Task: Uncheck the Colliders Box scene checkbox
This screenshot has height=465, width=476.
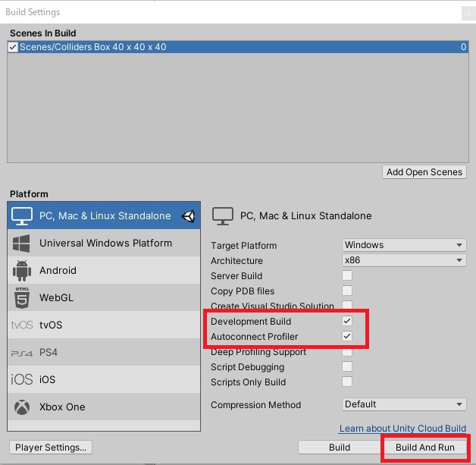Action: pos(13,47)
